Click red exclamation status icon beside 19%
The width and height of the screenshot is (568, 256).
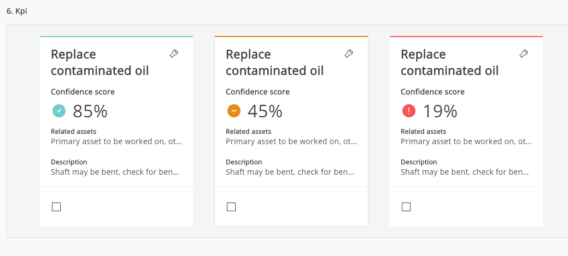[408, 111]
